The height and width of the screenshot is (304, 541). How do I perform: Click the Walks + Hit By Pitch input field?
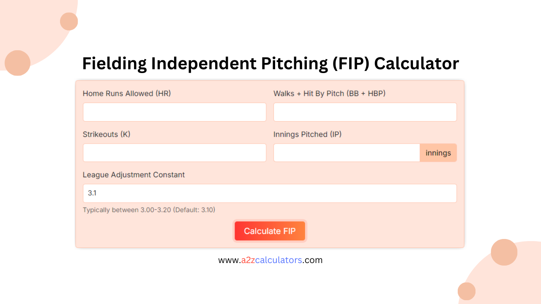(365, 112)
